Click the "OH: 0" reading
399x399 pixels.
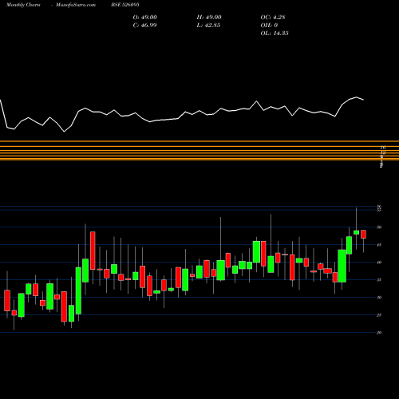pyautogui.click(x=269, y=26)
